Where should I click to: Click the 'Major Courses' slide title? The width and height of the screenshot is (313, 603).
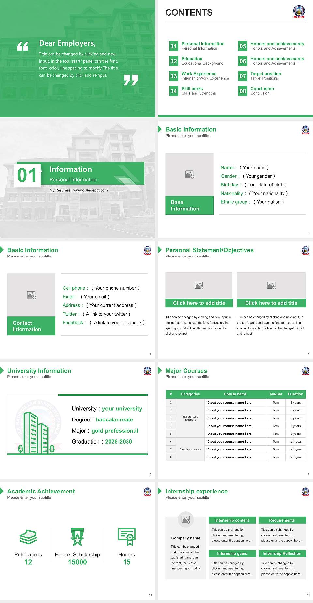[186, 371]
